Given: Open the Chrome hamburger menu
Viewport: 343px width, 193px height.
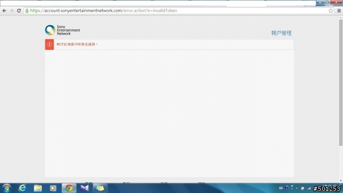Looking at the screenshot, I should [x=339, y=11].
